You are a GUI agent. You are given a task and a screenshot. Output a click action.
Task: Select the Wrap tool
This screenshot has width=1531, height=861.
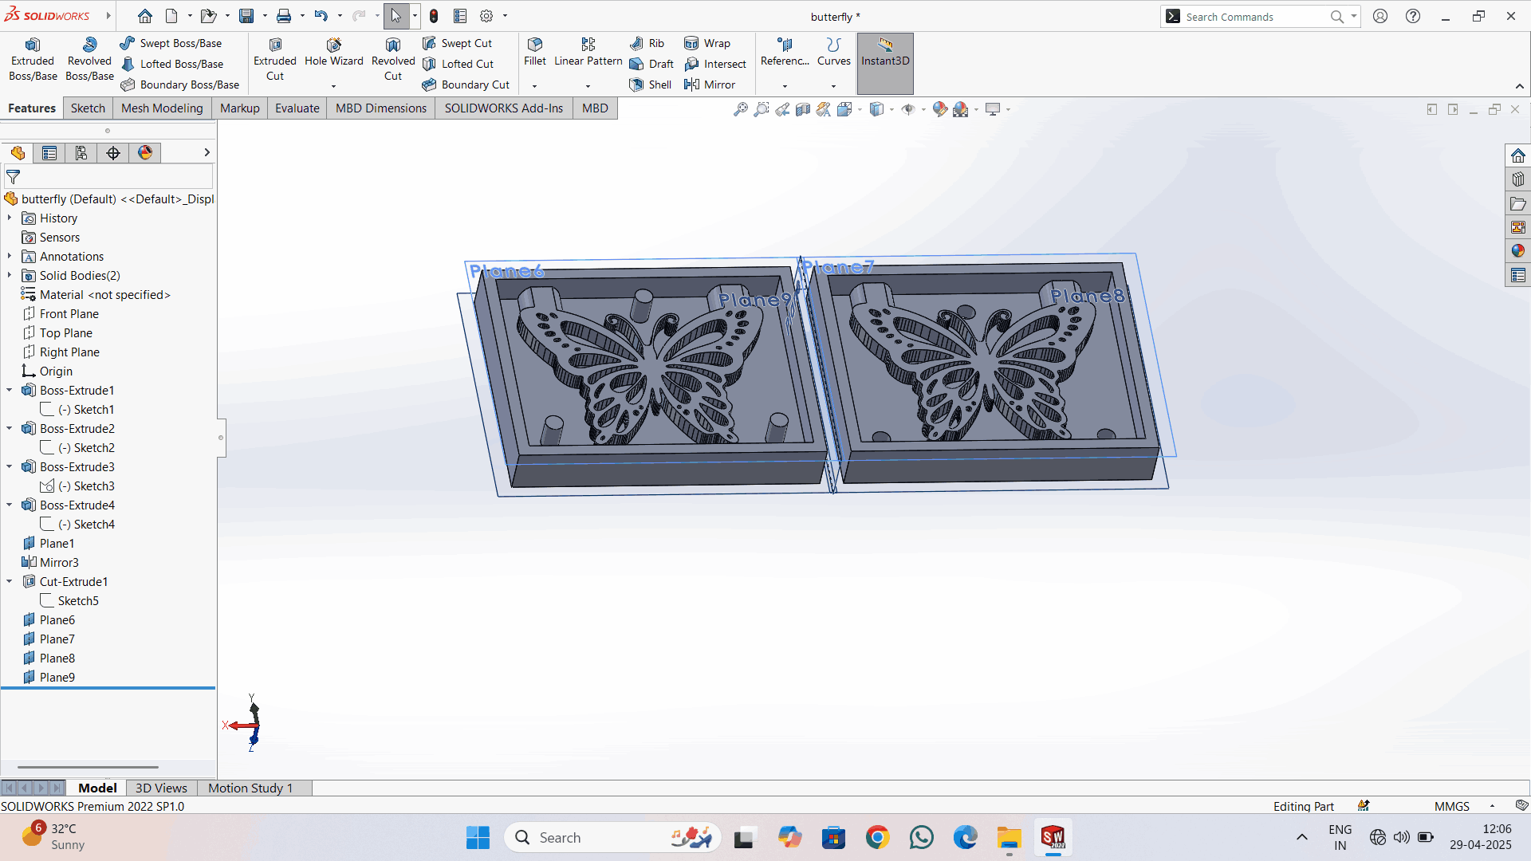click(707, 43)
